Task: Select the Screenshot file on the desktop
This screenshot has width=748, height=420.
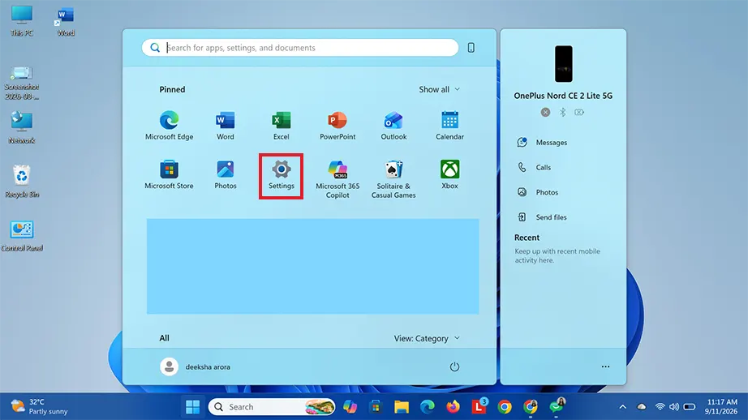Action: click(x=22, y=83)
